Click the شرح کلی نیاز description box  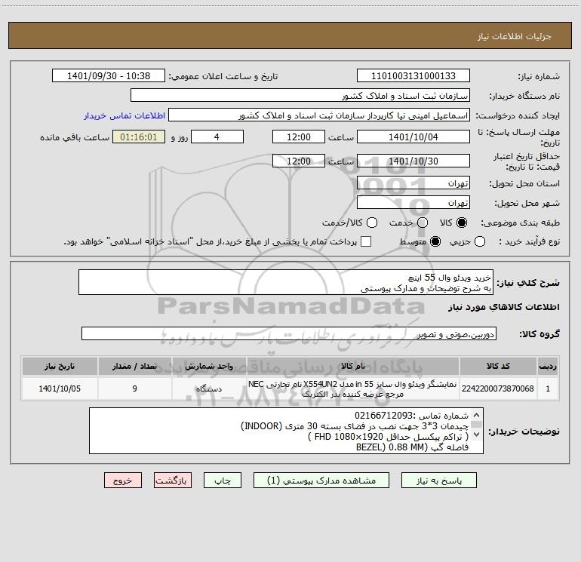[286, 282]
